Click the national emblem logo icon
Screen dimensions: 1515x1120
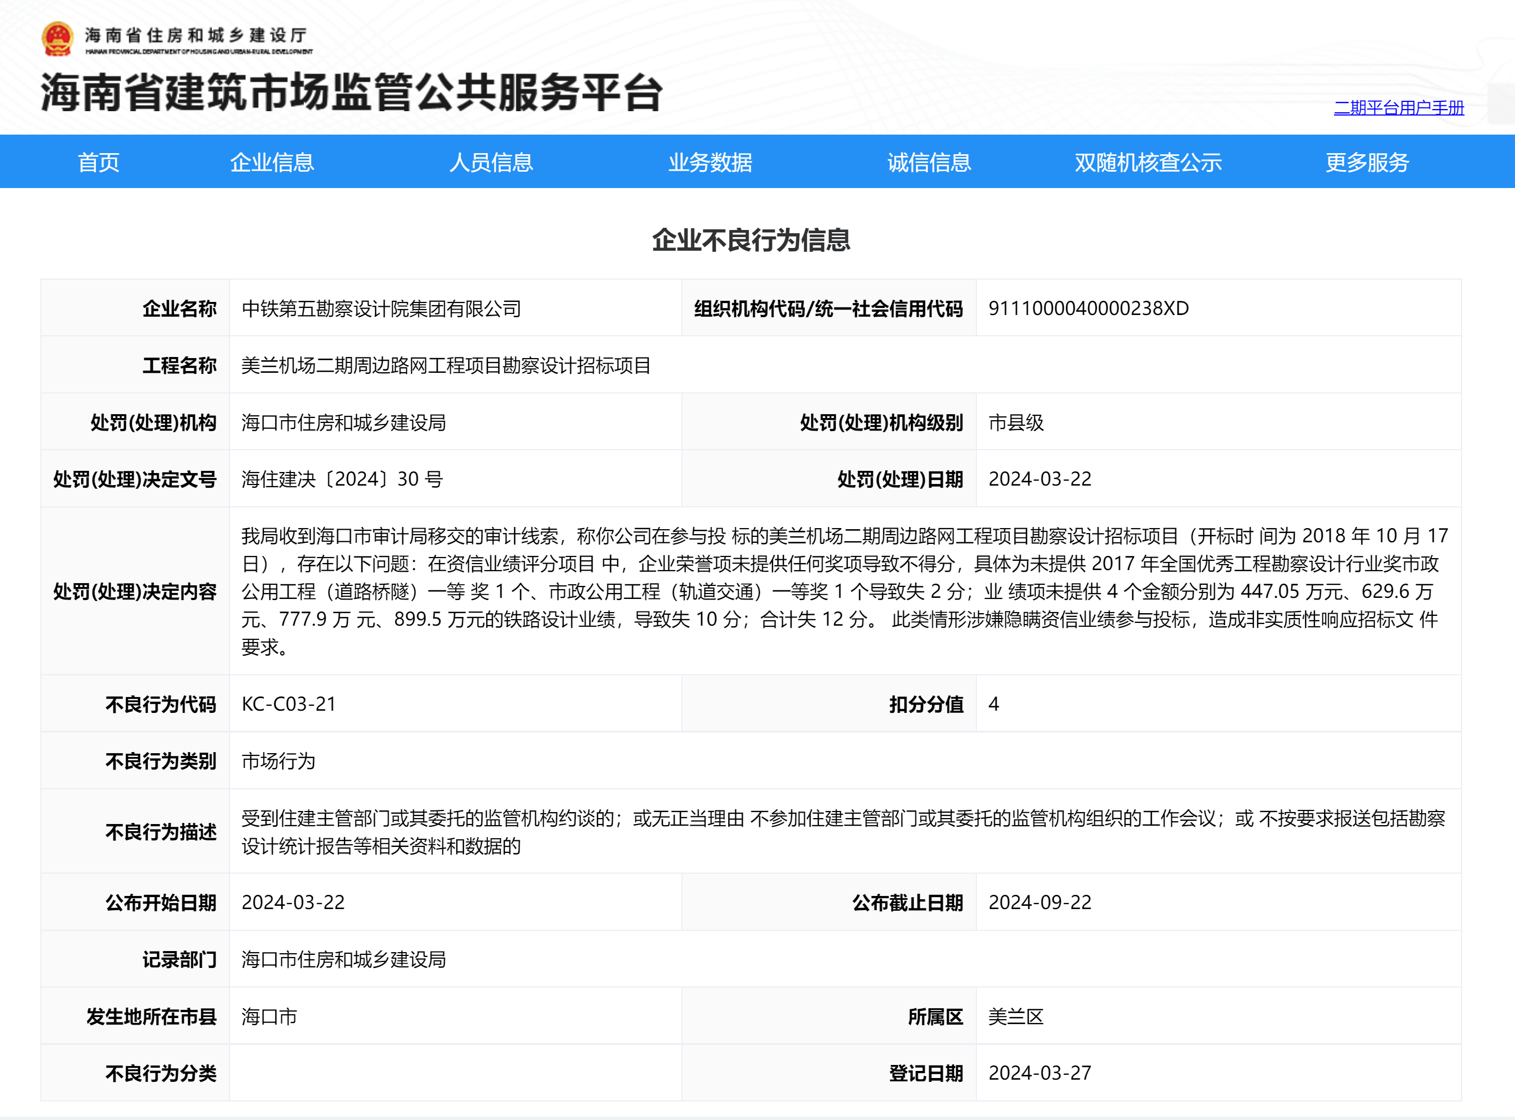point(58,39)
